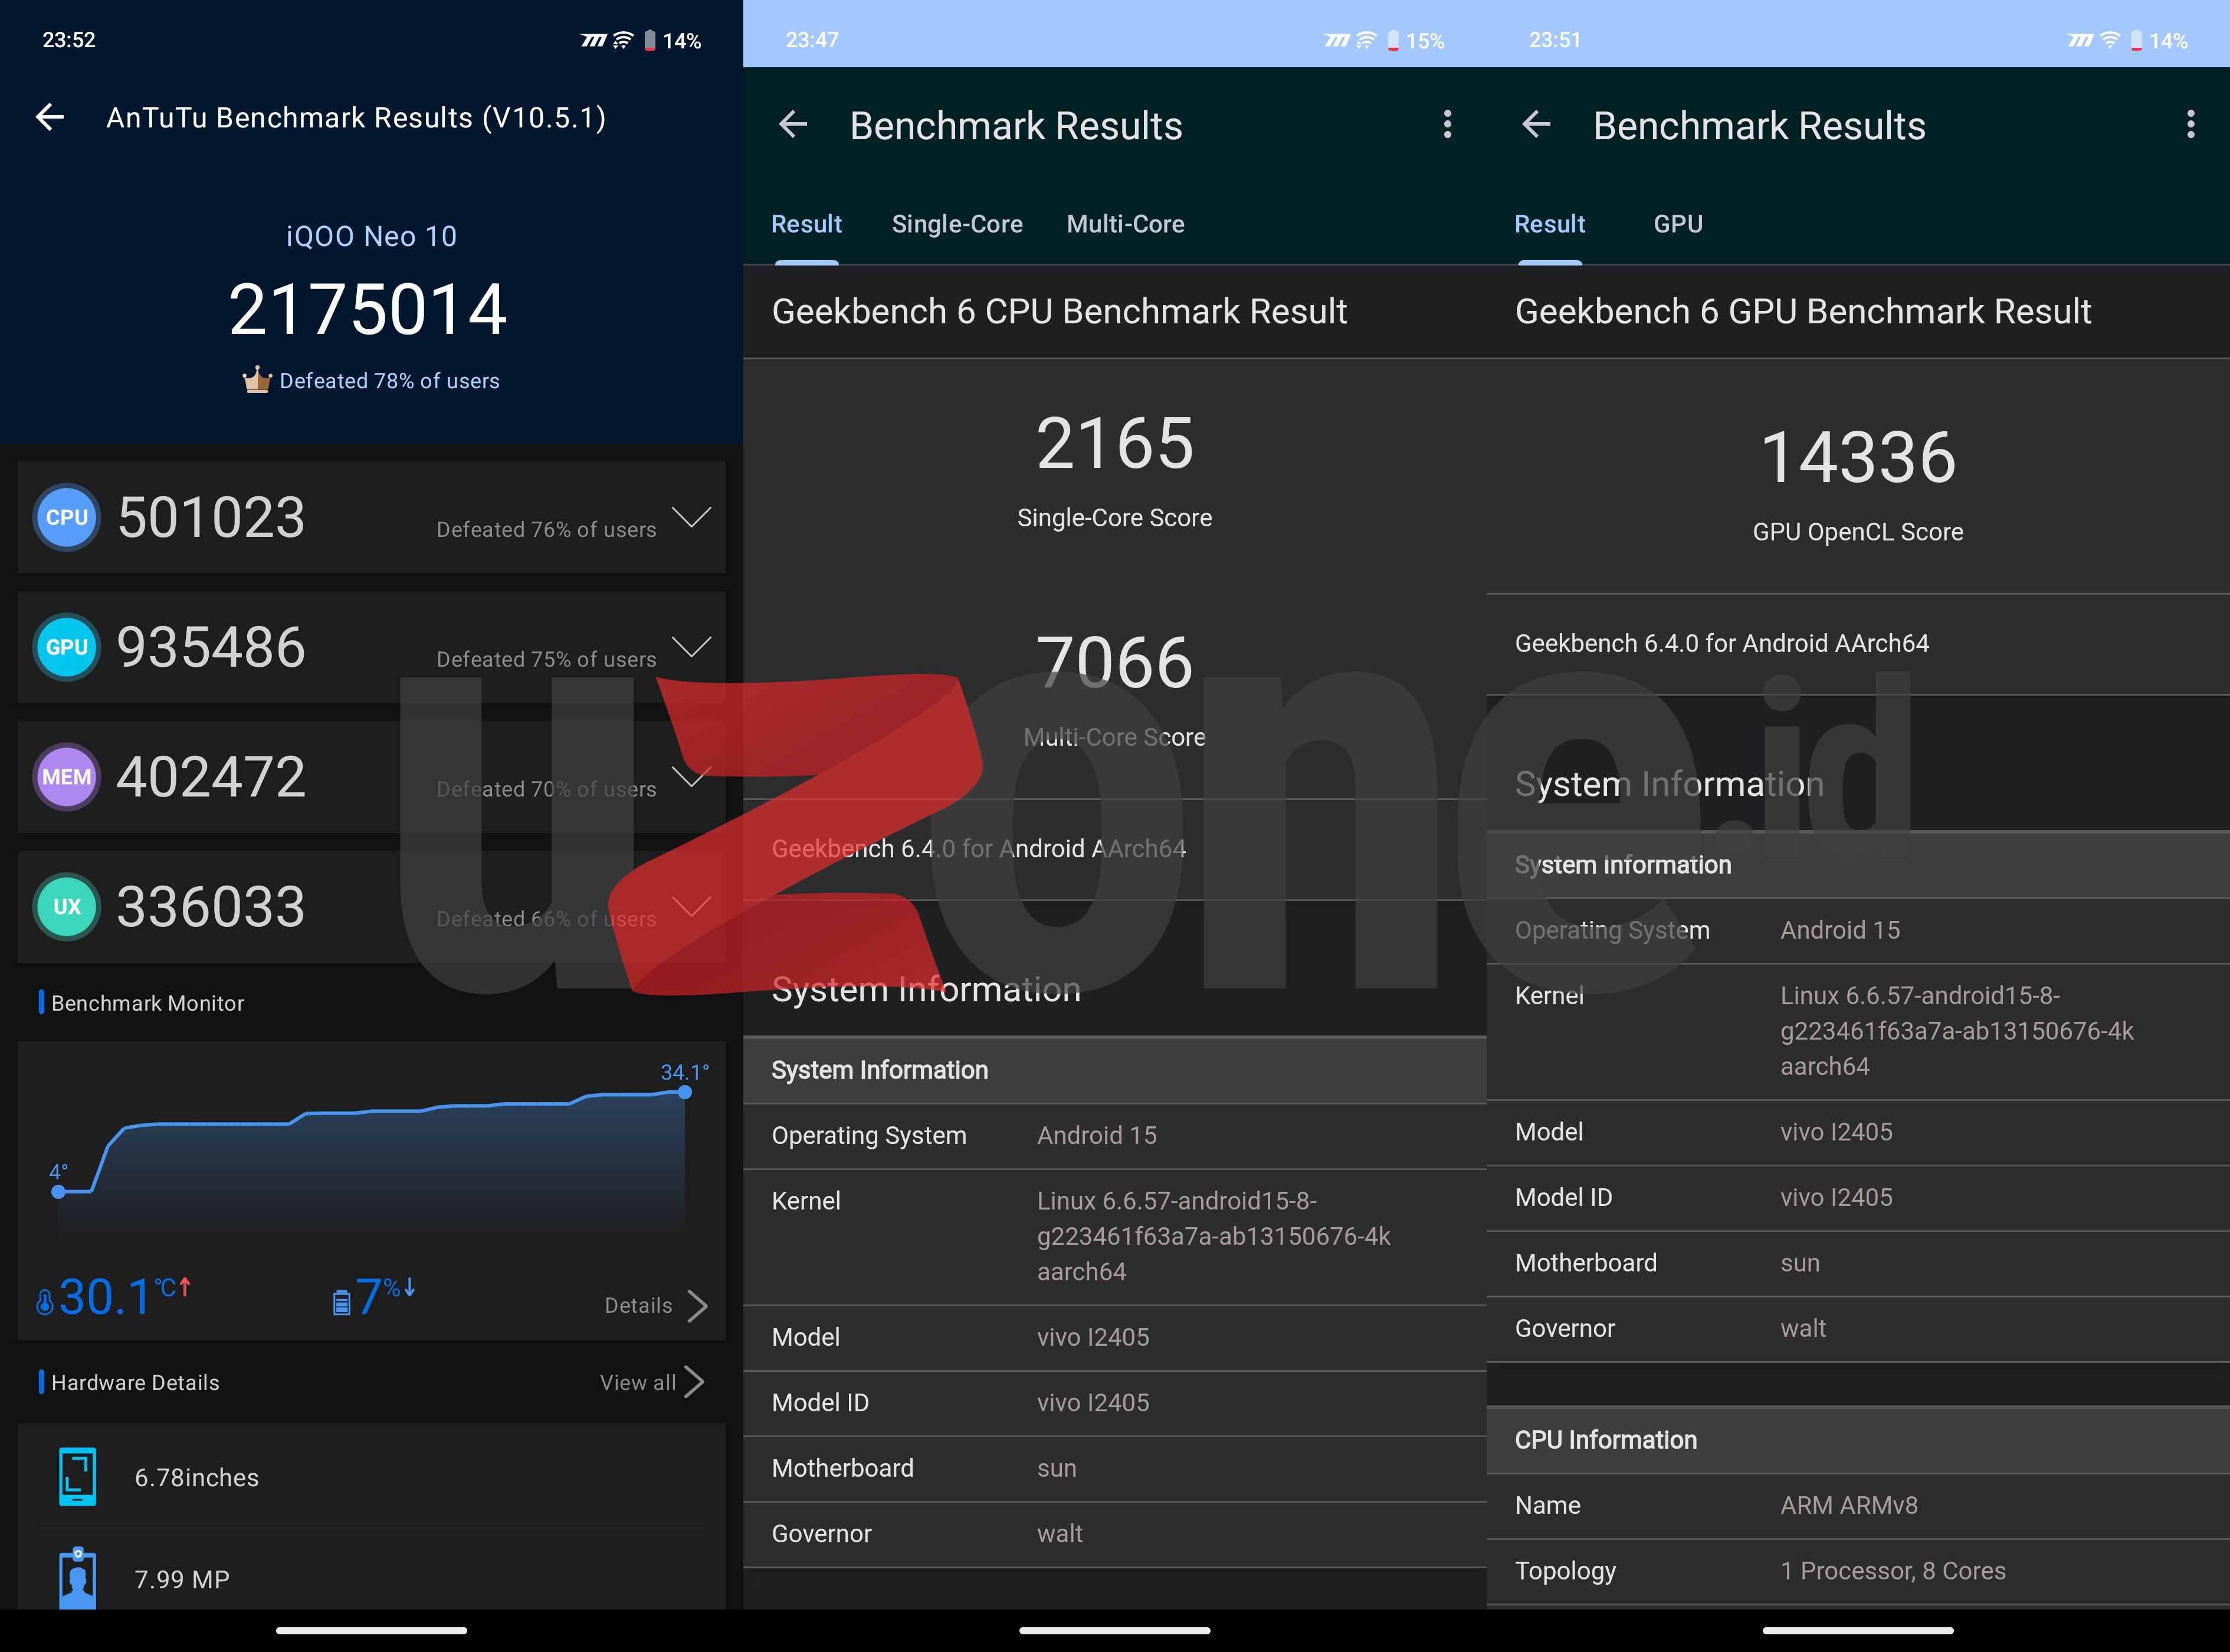Tap the blue CPU score badge
2230x1652 pixels.
67,517
